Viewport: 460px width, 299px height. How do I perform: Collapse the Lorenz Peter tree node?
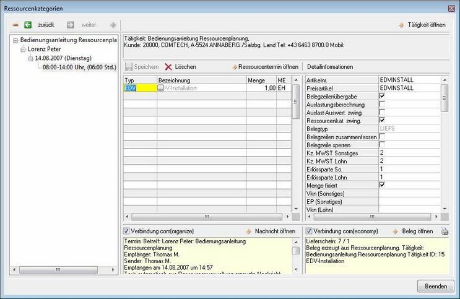(24, 49)
